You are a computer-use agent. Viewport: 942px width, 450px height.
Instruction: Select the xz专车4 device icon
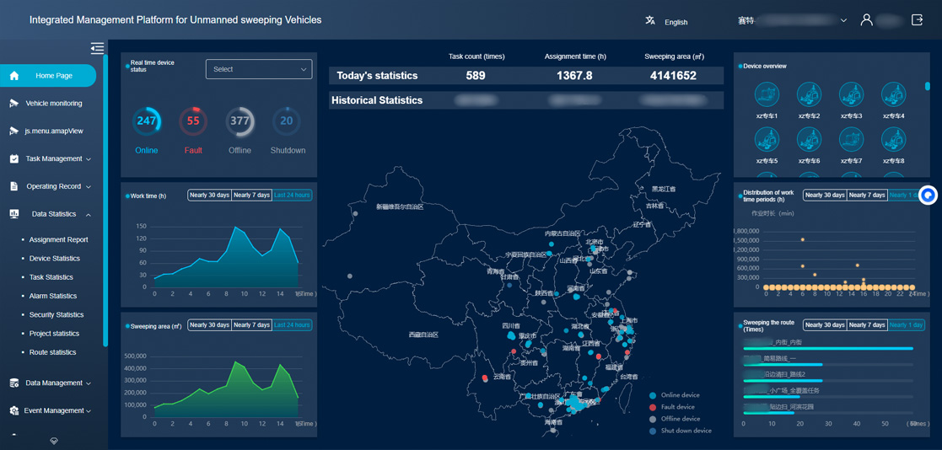(x=893, y=95)
